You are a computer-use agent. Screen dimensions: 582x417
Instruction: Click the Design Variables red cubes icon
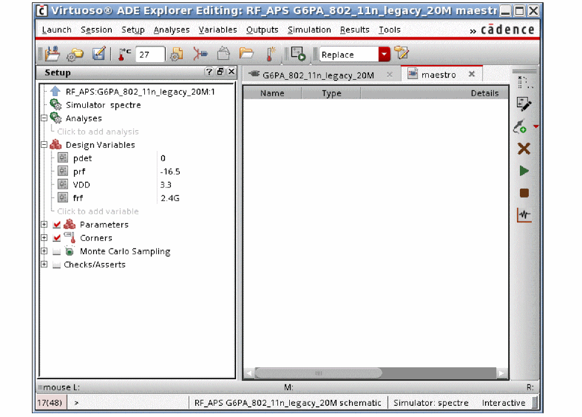(x=56, y=144)
